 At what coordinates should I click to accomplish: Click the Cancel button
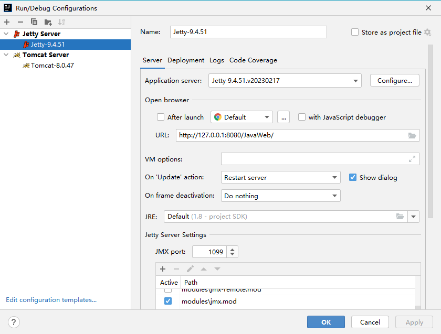(370, 322)
